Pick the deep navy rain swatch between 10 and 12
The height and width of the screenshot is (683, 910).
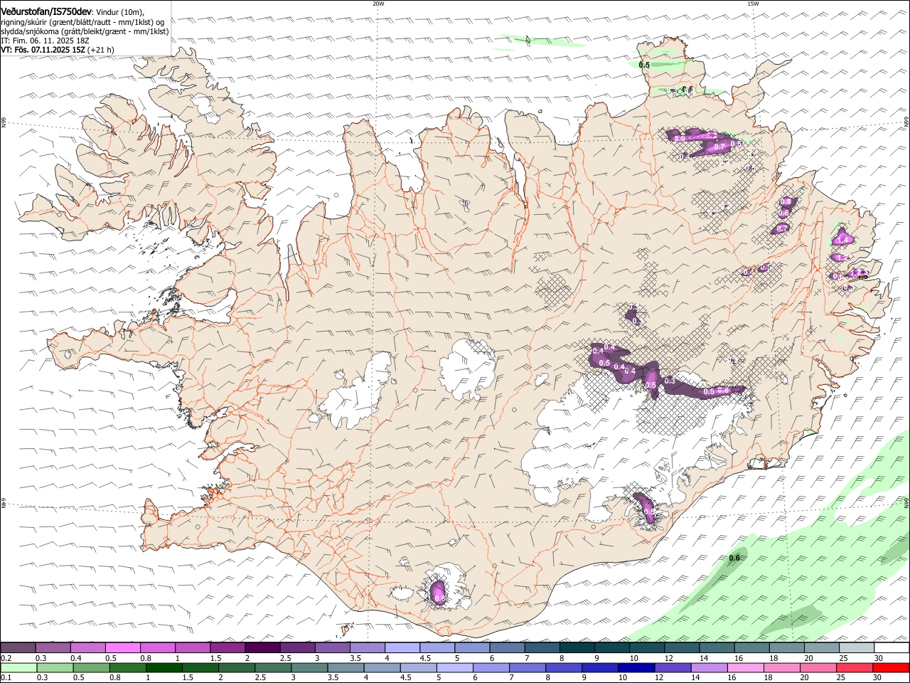click(x=636, y=668)
